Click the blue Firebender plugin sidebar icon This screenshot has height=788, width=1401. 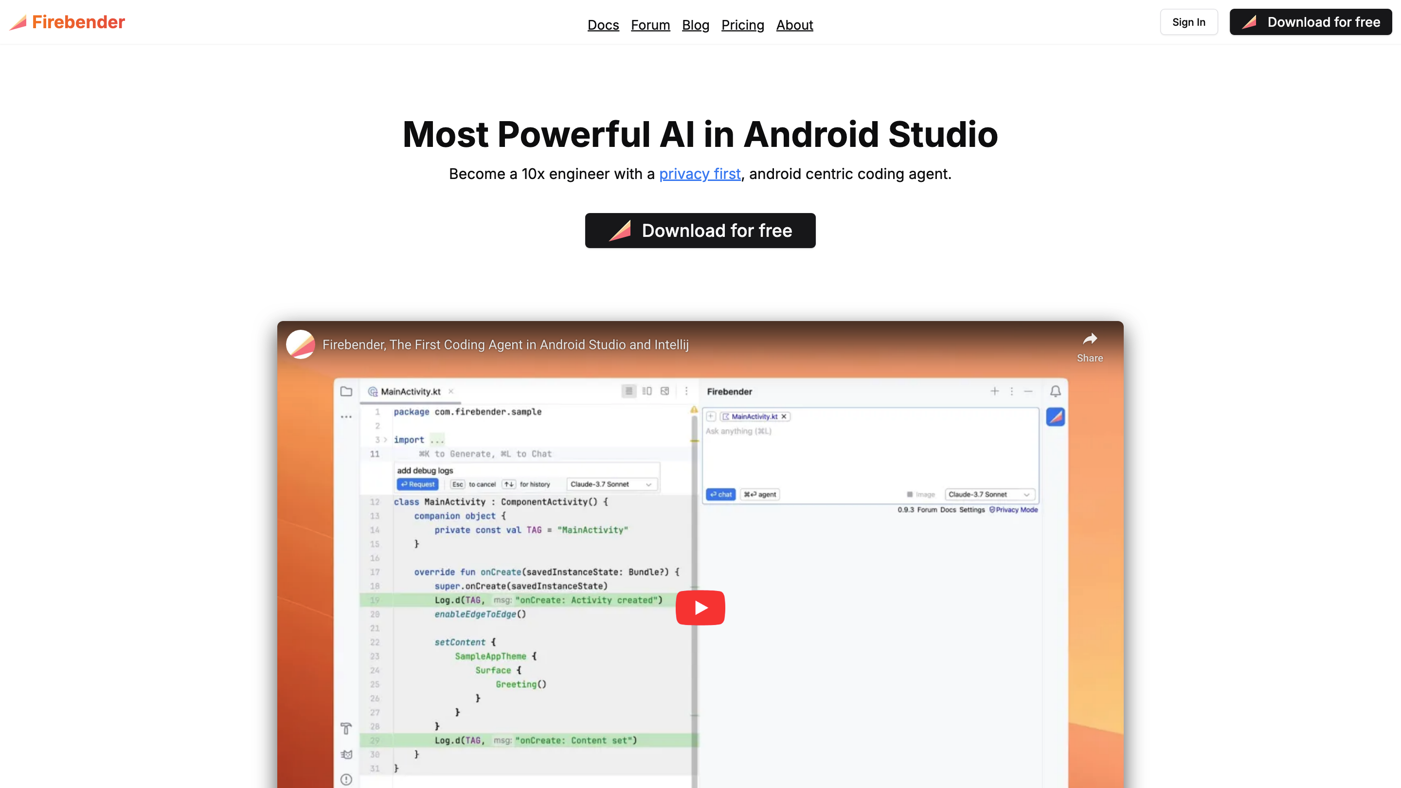[x=1055, y=417]
